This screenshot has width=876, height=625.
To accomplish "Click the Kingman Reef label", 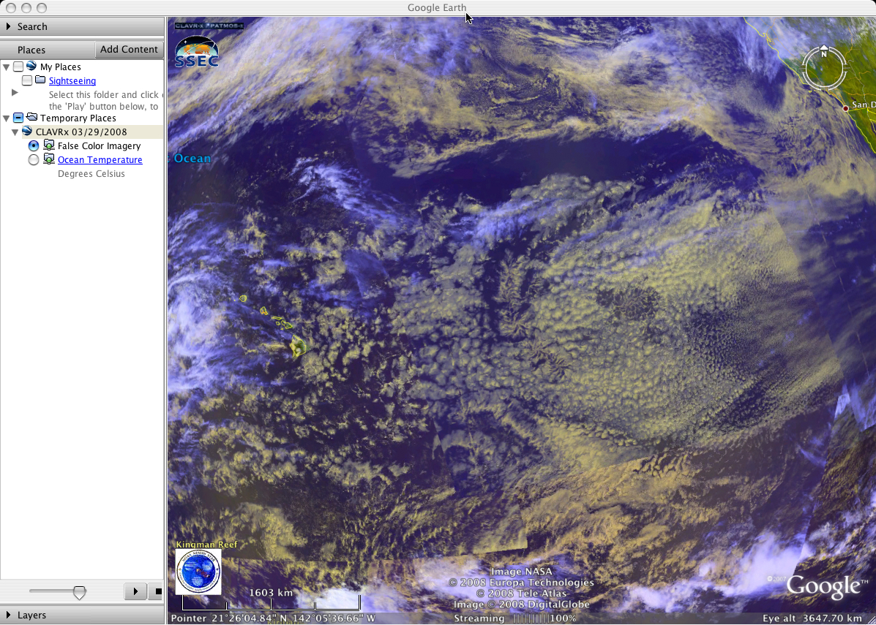I will 206,545.
